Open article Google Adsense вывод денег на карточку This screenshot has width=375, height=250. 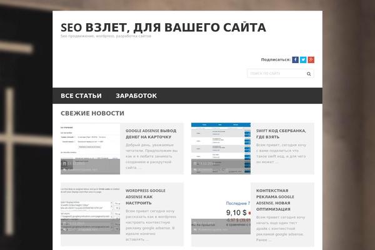[151, 134]
